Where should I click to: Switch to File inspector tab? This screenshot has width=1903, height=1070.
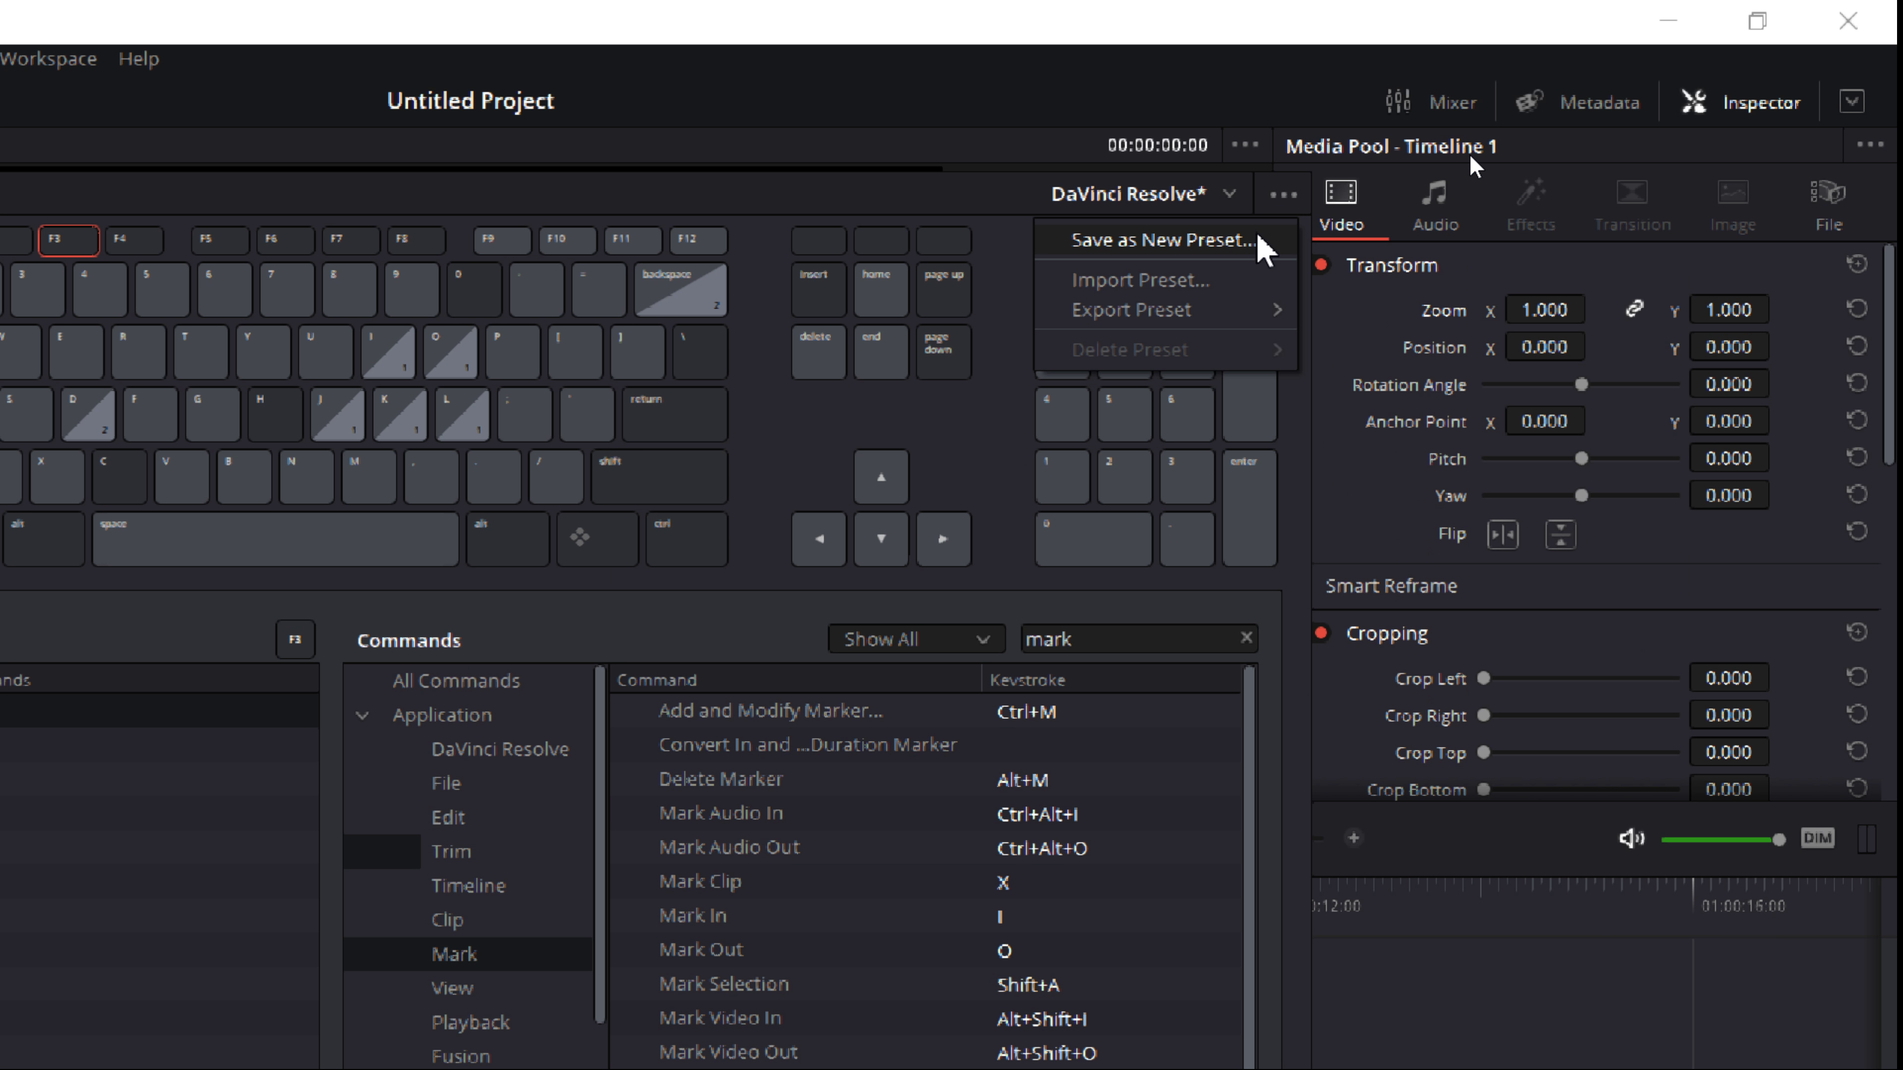coord(1828,207)
